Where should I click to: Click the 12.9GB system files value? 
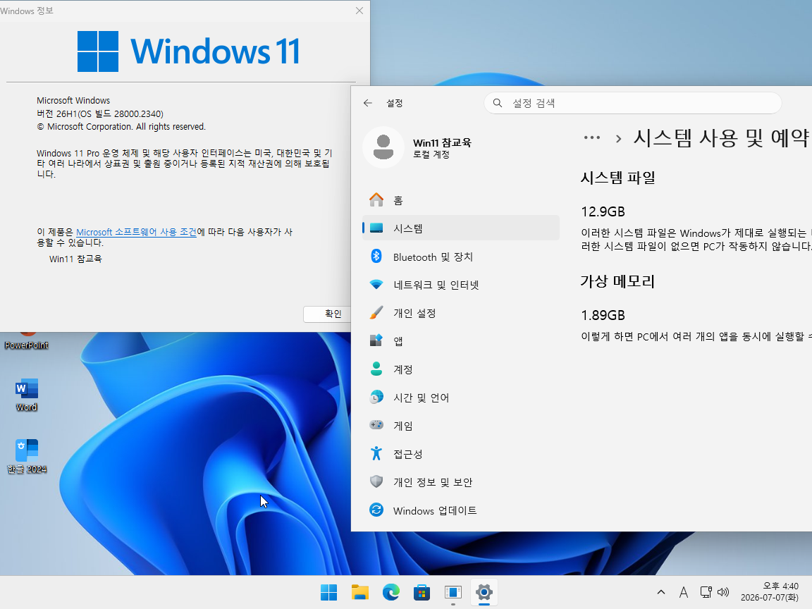(603, 211)
